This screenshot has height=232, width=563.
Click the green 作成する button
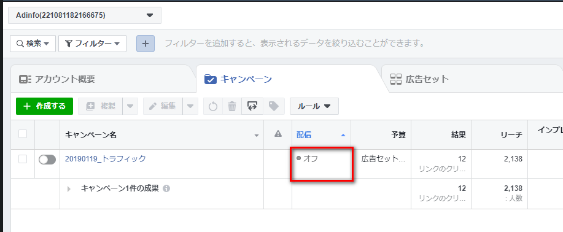coord(45,106)
